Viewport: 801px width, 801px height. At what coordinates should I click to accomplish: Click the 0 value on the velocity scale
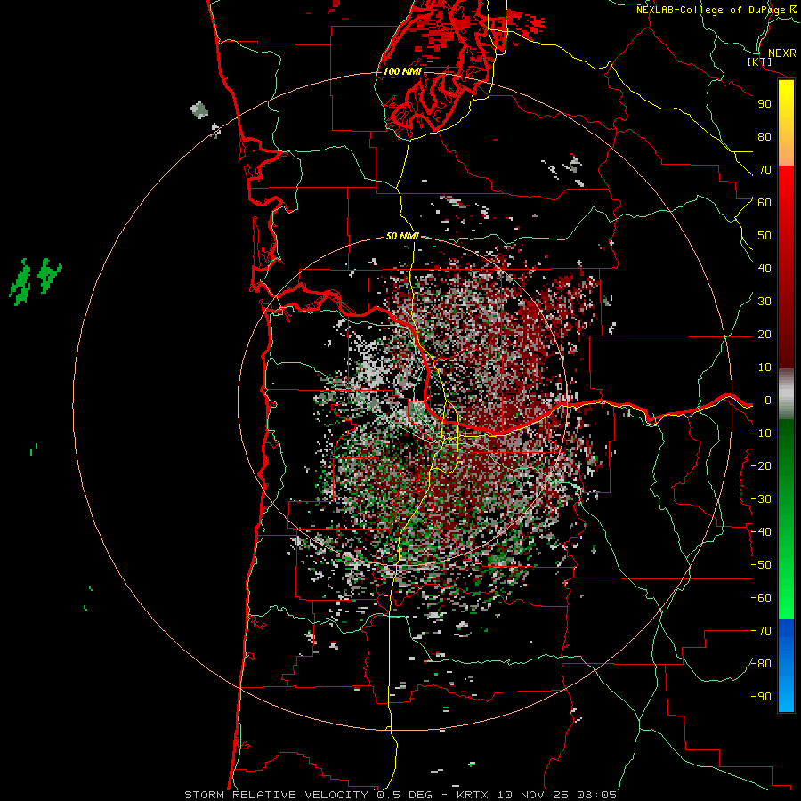click(x=767, y=400)
